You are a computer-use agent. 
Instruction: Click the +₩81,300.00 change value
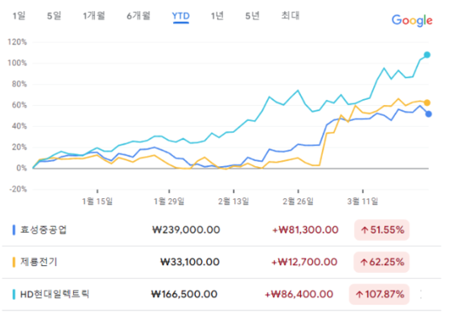(305, 230)
